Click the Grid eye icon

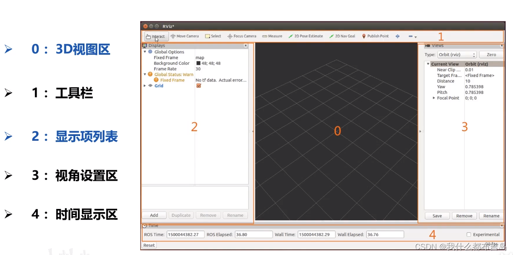pyautogui.click(x=150, y=86)
